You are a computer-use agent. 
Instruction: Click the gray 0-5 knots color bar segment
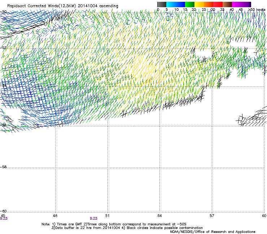[162, 4]
